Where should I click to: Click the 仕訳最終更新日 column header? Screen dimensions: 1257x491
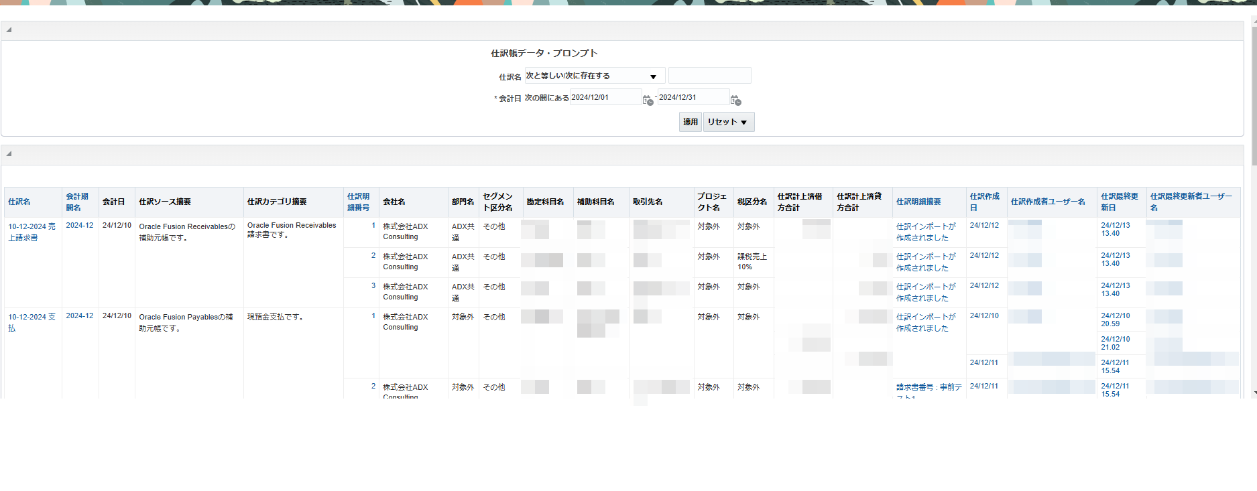pos(1120,202)
